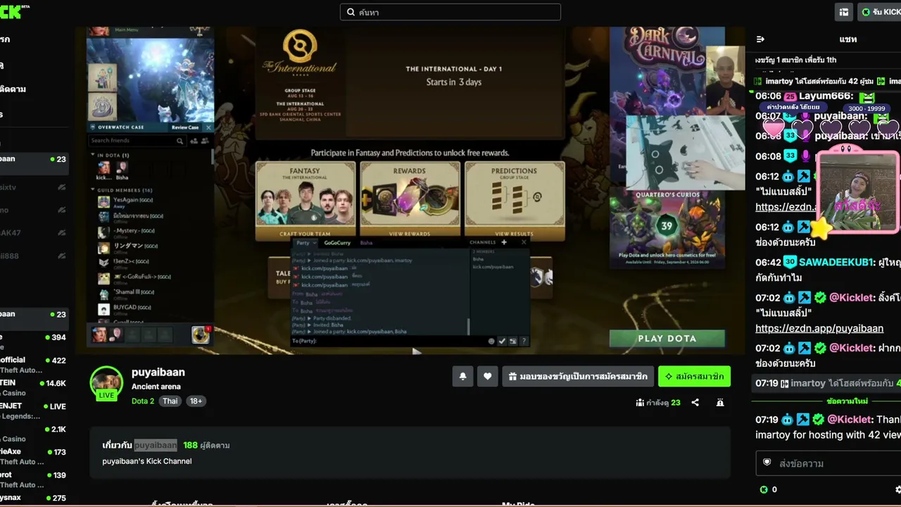Select the 18+ tag under the channel name
This screenshot has width=901, height=507.
click(196, 401)
